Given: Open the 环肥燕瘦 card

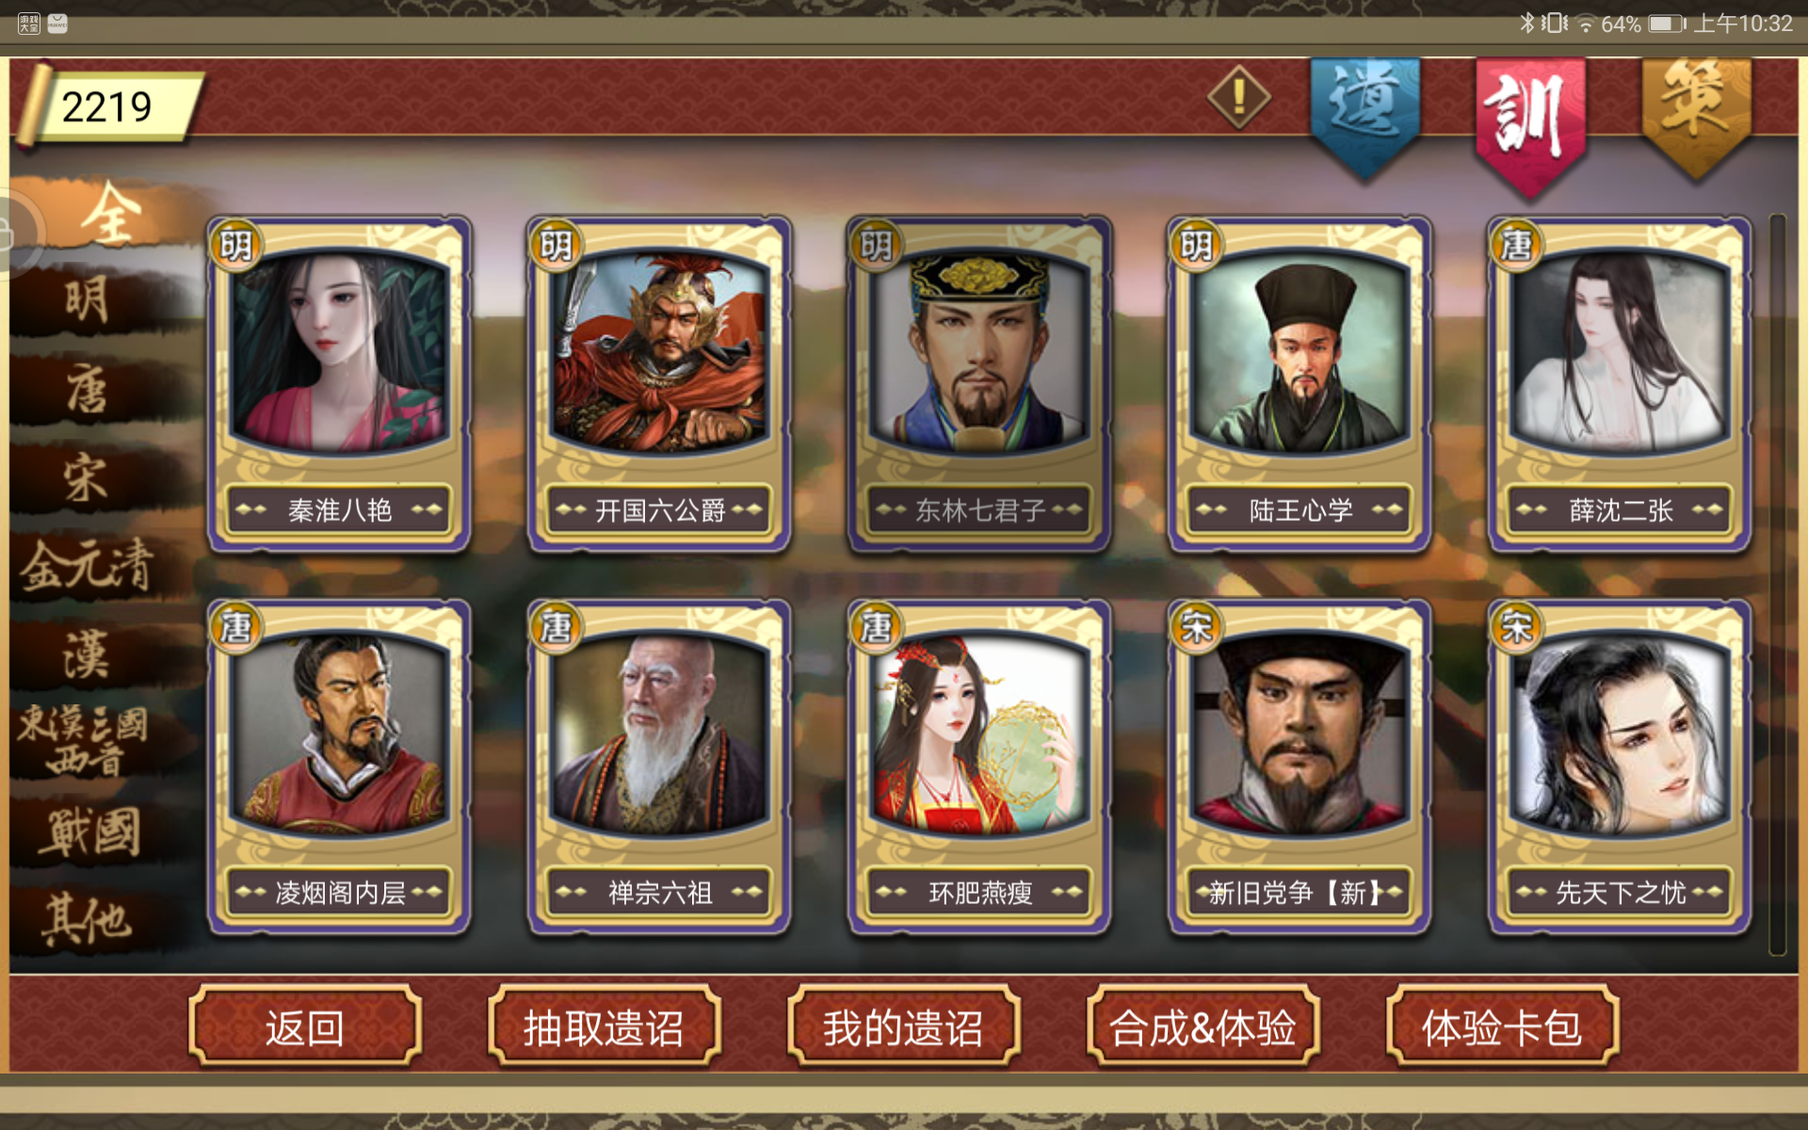Looking at the screenshot, I should [x=979, y=767].
